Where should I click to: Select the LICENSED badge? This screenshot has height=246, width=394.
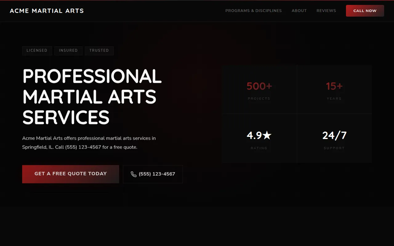tap(37, 51)
